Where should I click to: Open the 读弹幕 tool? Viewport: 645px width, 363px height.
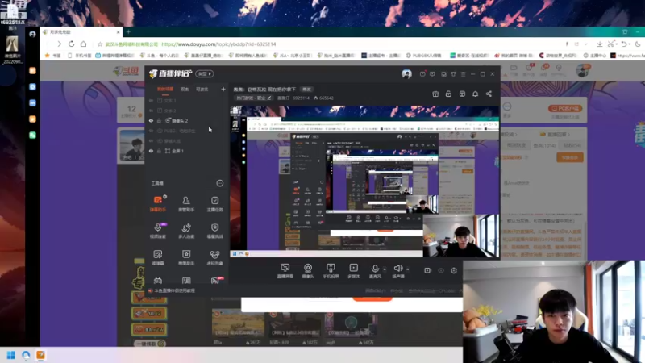[x=157, y=257]
